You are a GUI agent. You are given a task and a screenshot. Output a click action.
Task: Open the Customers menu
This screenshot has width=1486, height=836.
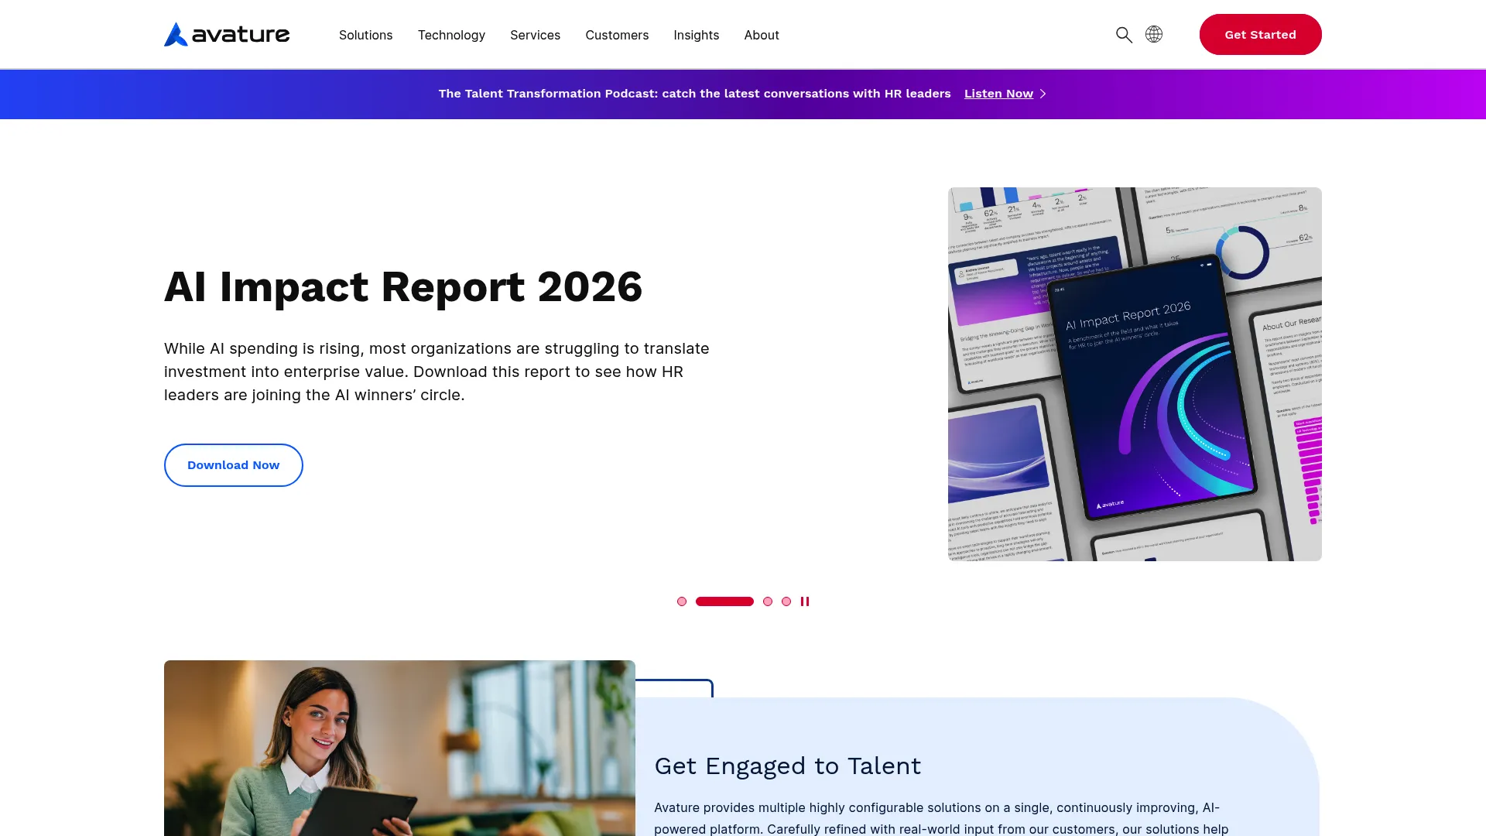click(617, 35)
